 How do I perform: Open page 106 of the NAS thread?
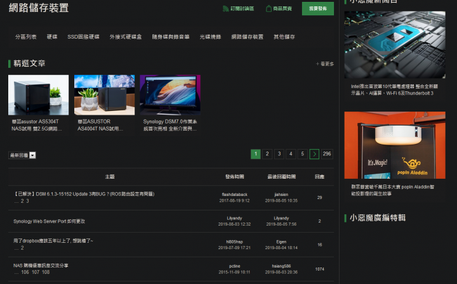click(25, 273)
